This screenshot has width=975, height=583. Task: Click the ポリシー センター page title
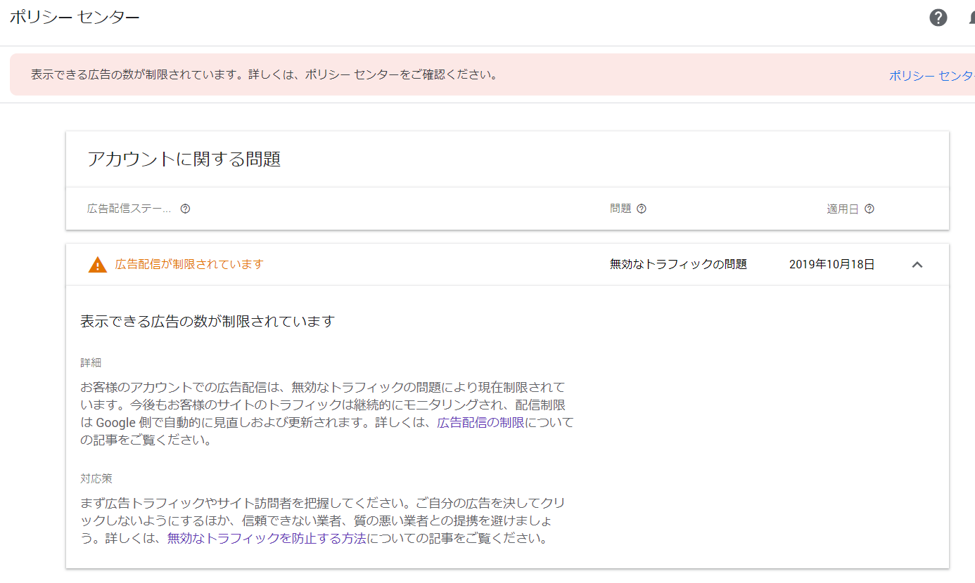pyautogui.click(x=75, y=18)
